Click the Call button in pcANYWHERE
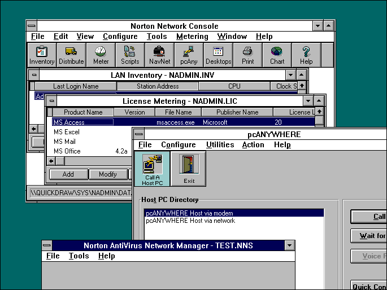Viewport: 387px width, 290px height. [x=369, y=217]
